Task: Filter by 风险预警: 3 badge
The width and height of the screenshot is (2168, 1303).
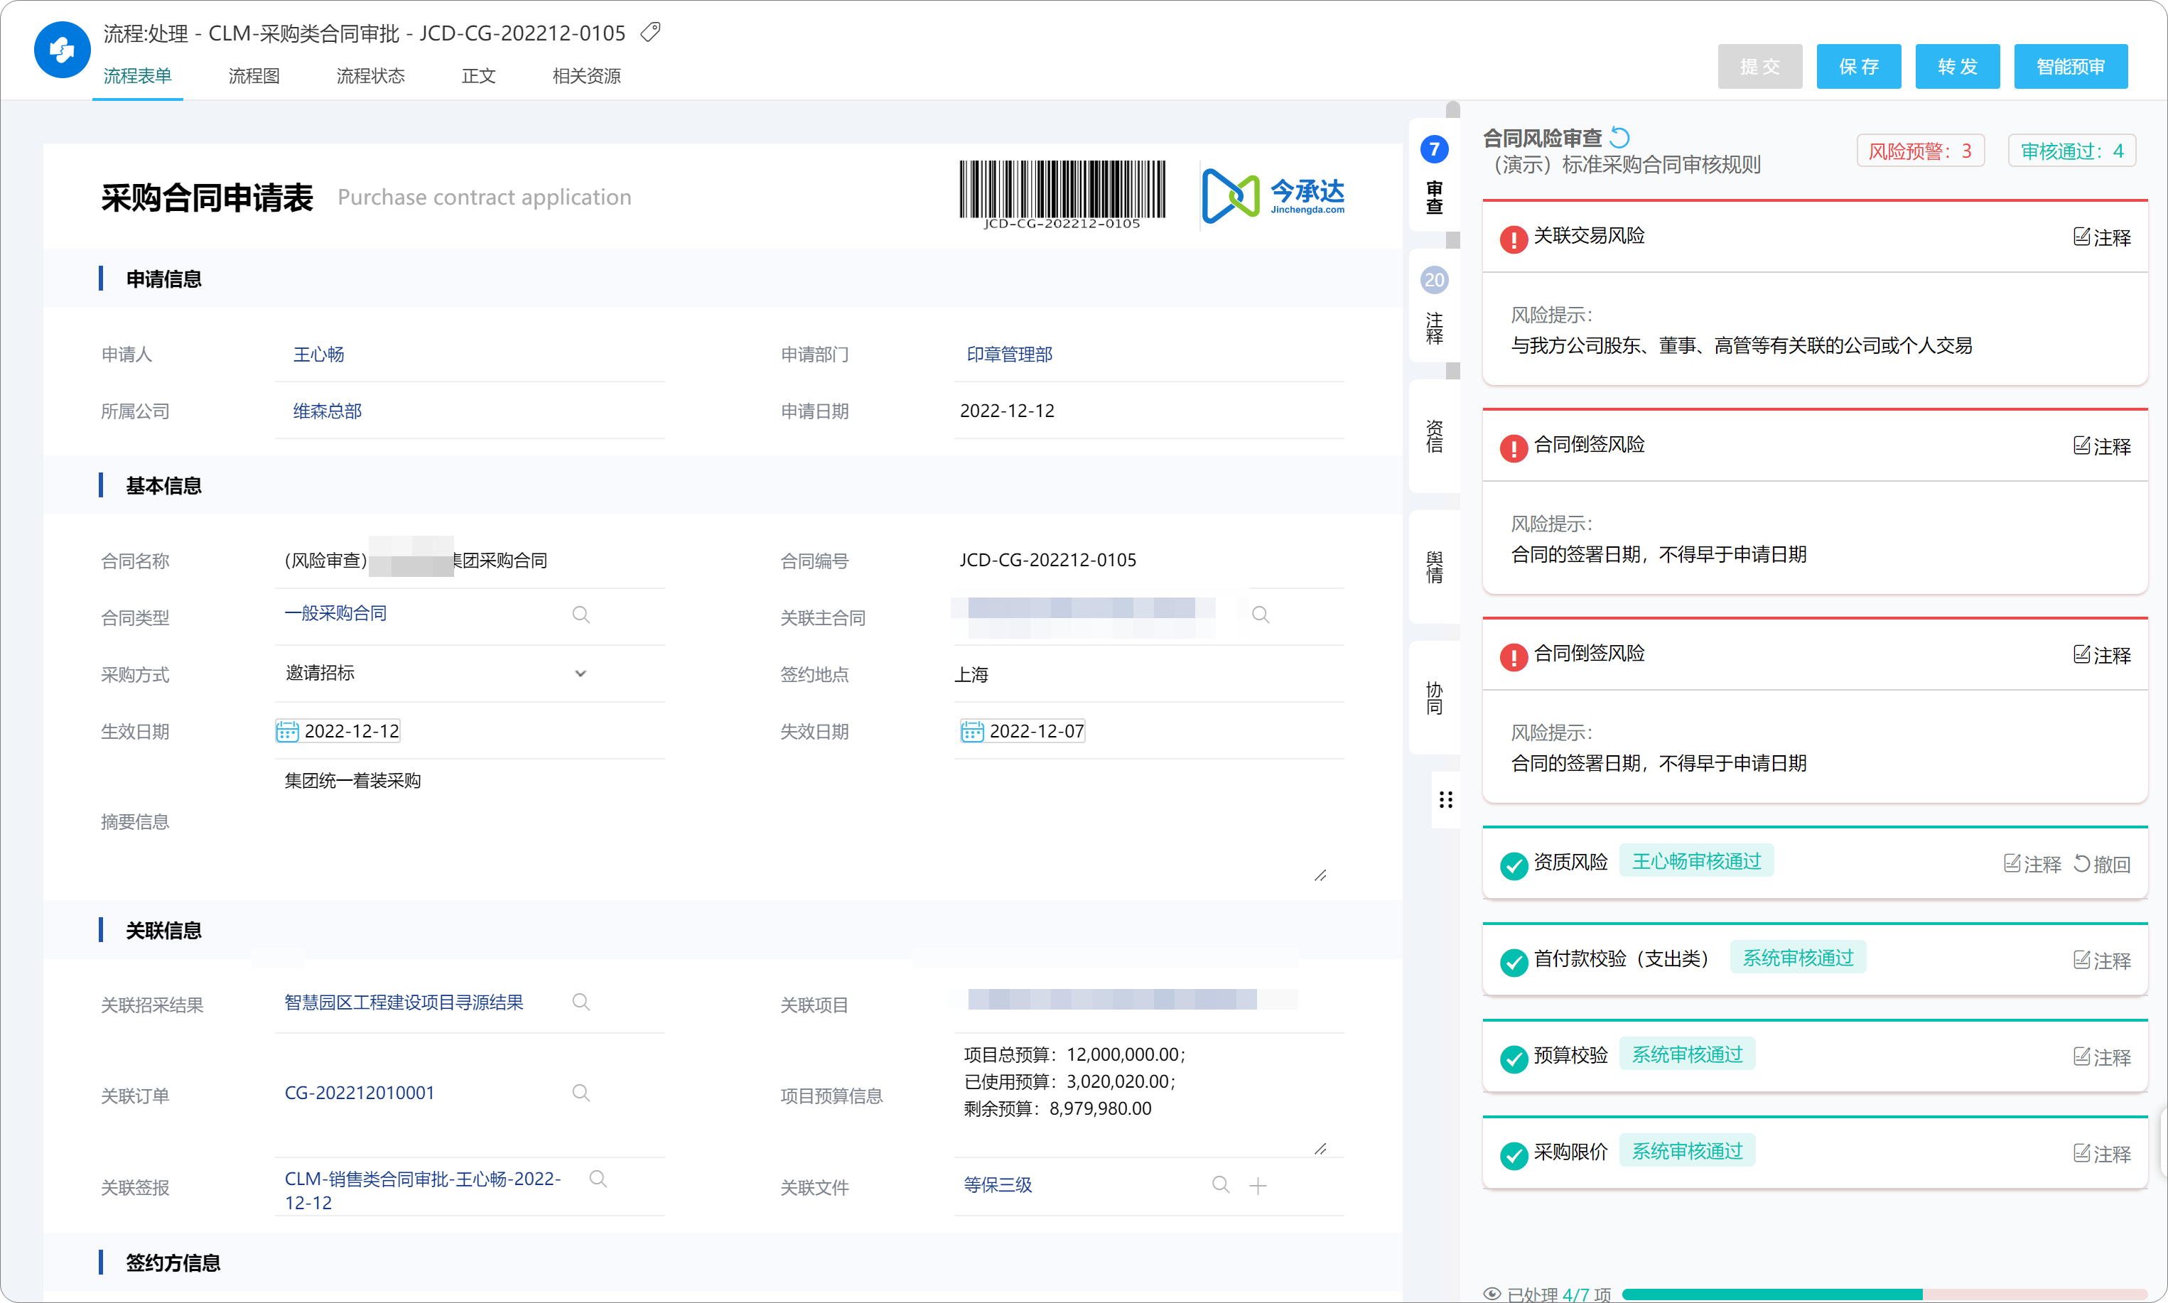Action: tap(1921, 151)
